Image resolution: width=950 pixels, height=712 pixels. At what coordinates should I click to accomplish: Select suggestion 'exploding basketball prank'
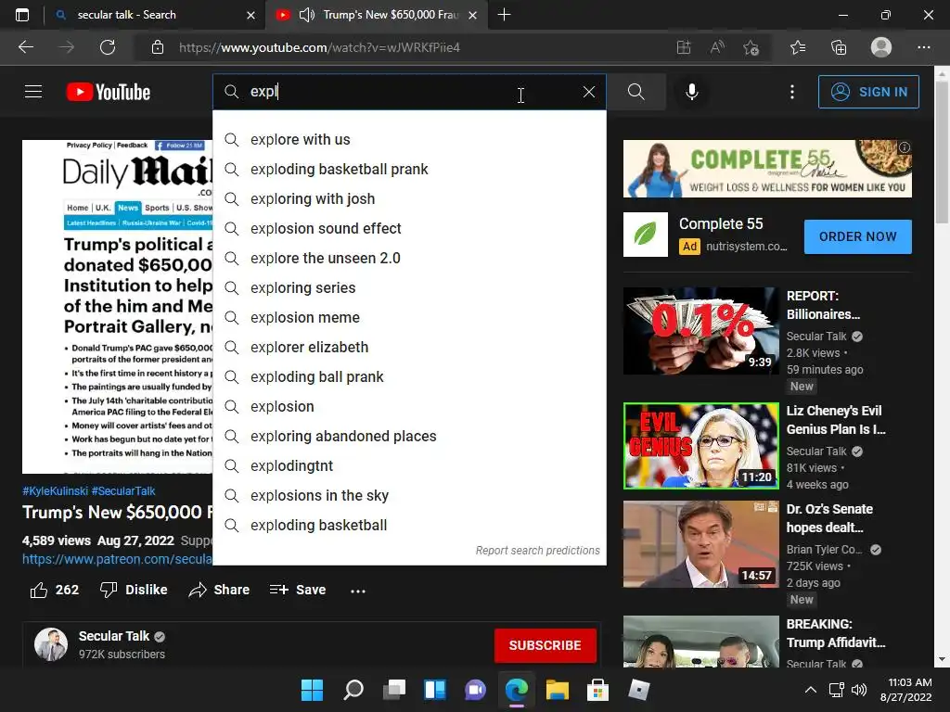point(409,169)
